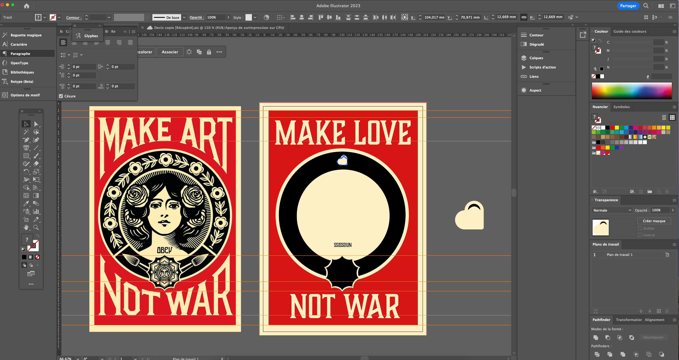Tick the Inversé checkbox

pos(640,235)
